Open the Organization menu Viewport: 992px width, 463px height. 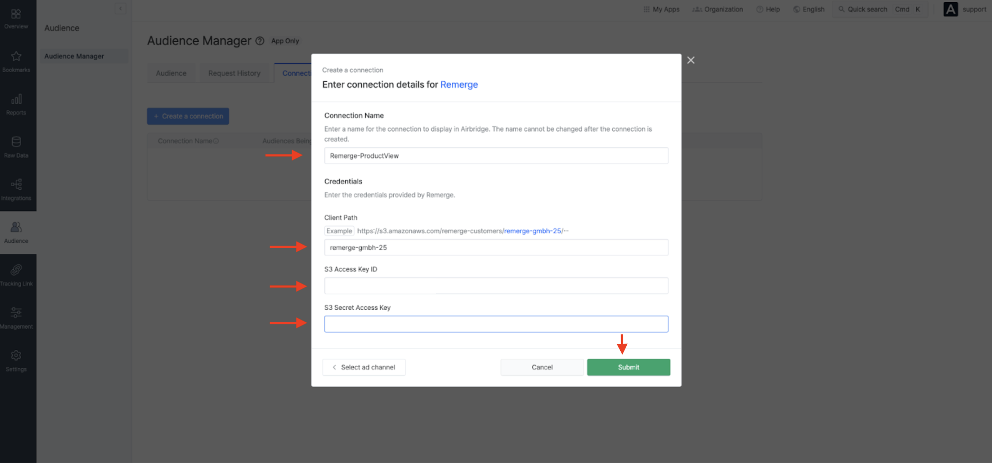pyautogui.click(x=718, y=9)
